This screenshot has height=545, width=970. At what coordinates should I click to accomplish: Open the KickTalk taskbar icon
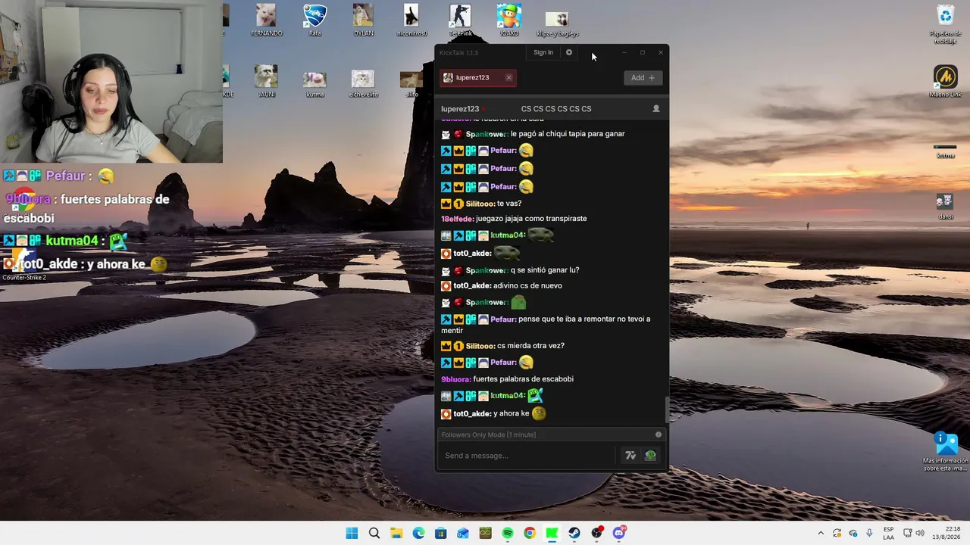click(552, 533)
